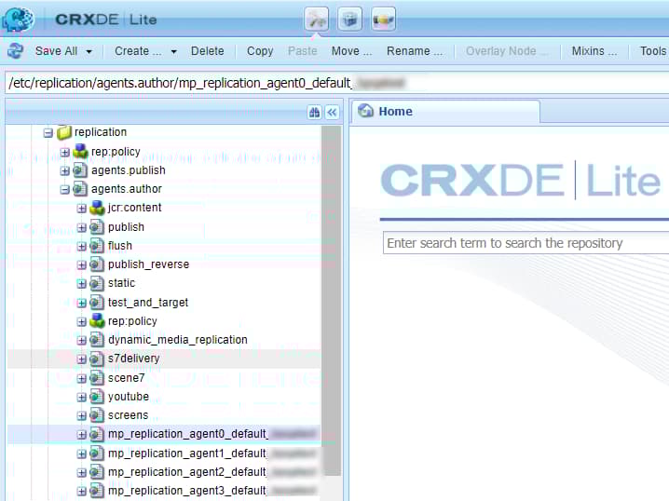The height and width of the screenshot is (501, 669).
Task: Click the flush agent node icon
Action: [97, 246]
